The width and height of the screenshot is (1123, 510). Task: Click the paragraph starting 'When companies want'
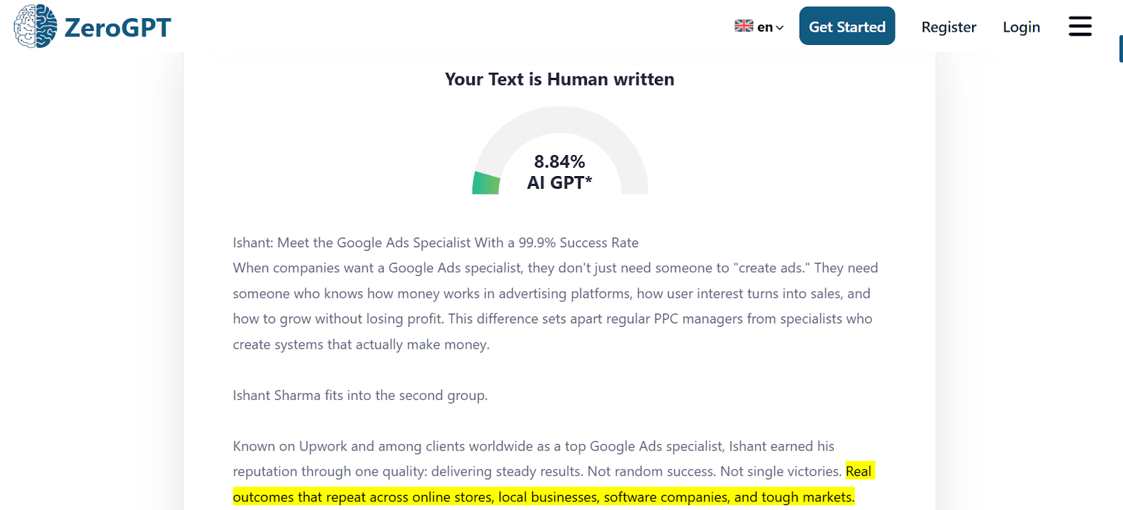(x=554, y=268)
